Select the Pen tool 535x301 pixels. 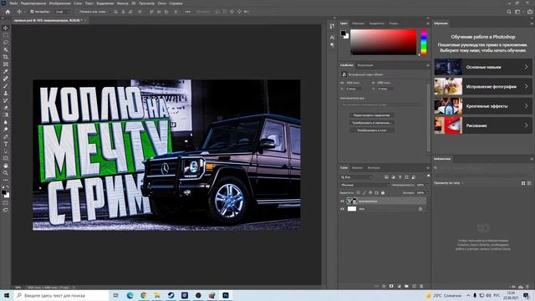[6, 136]
